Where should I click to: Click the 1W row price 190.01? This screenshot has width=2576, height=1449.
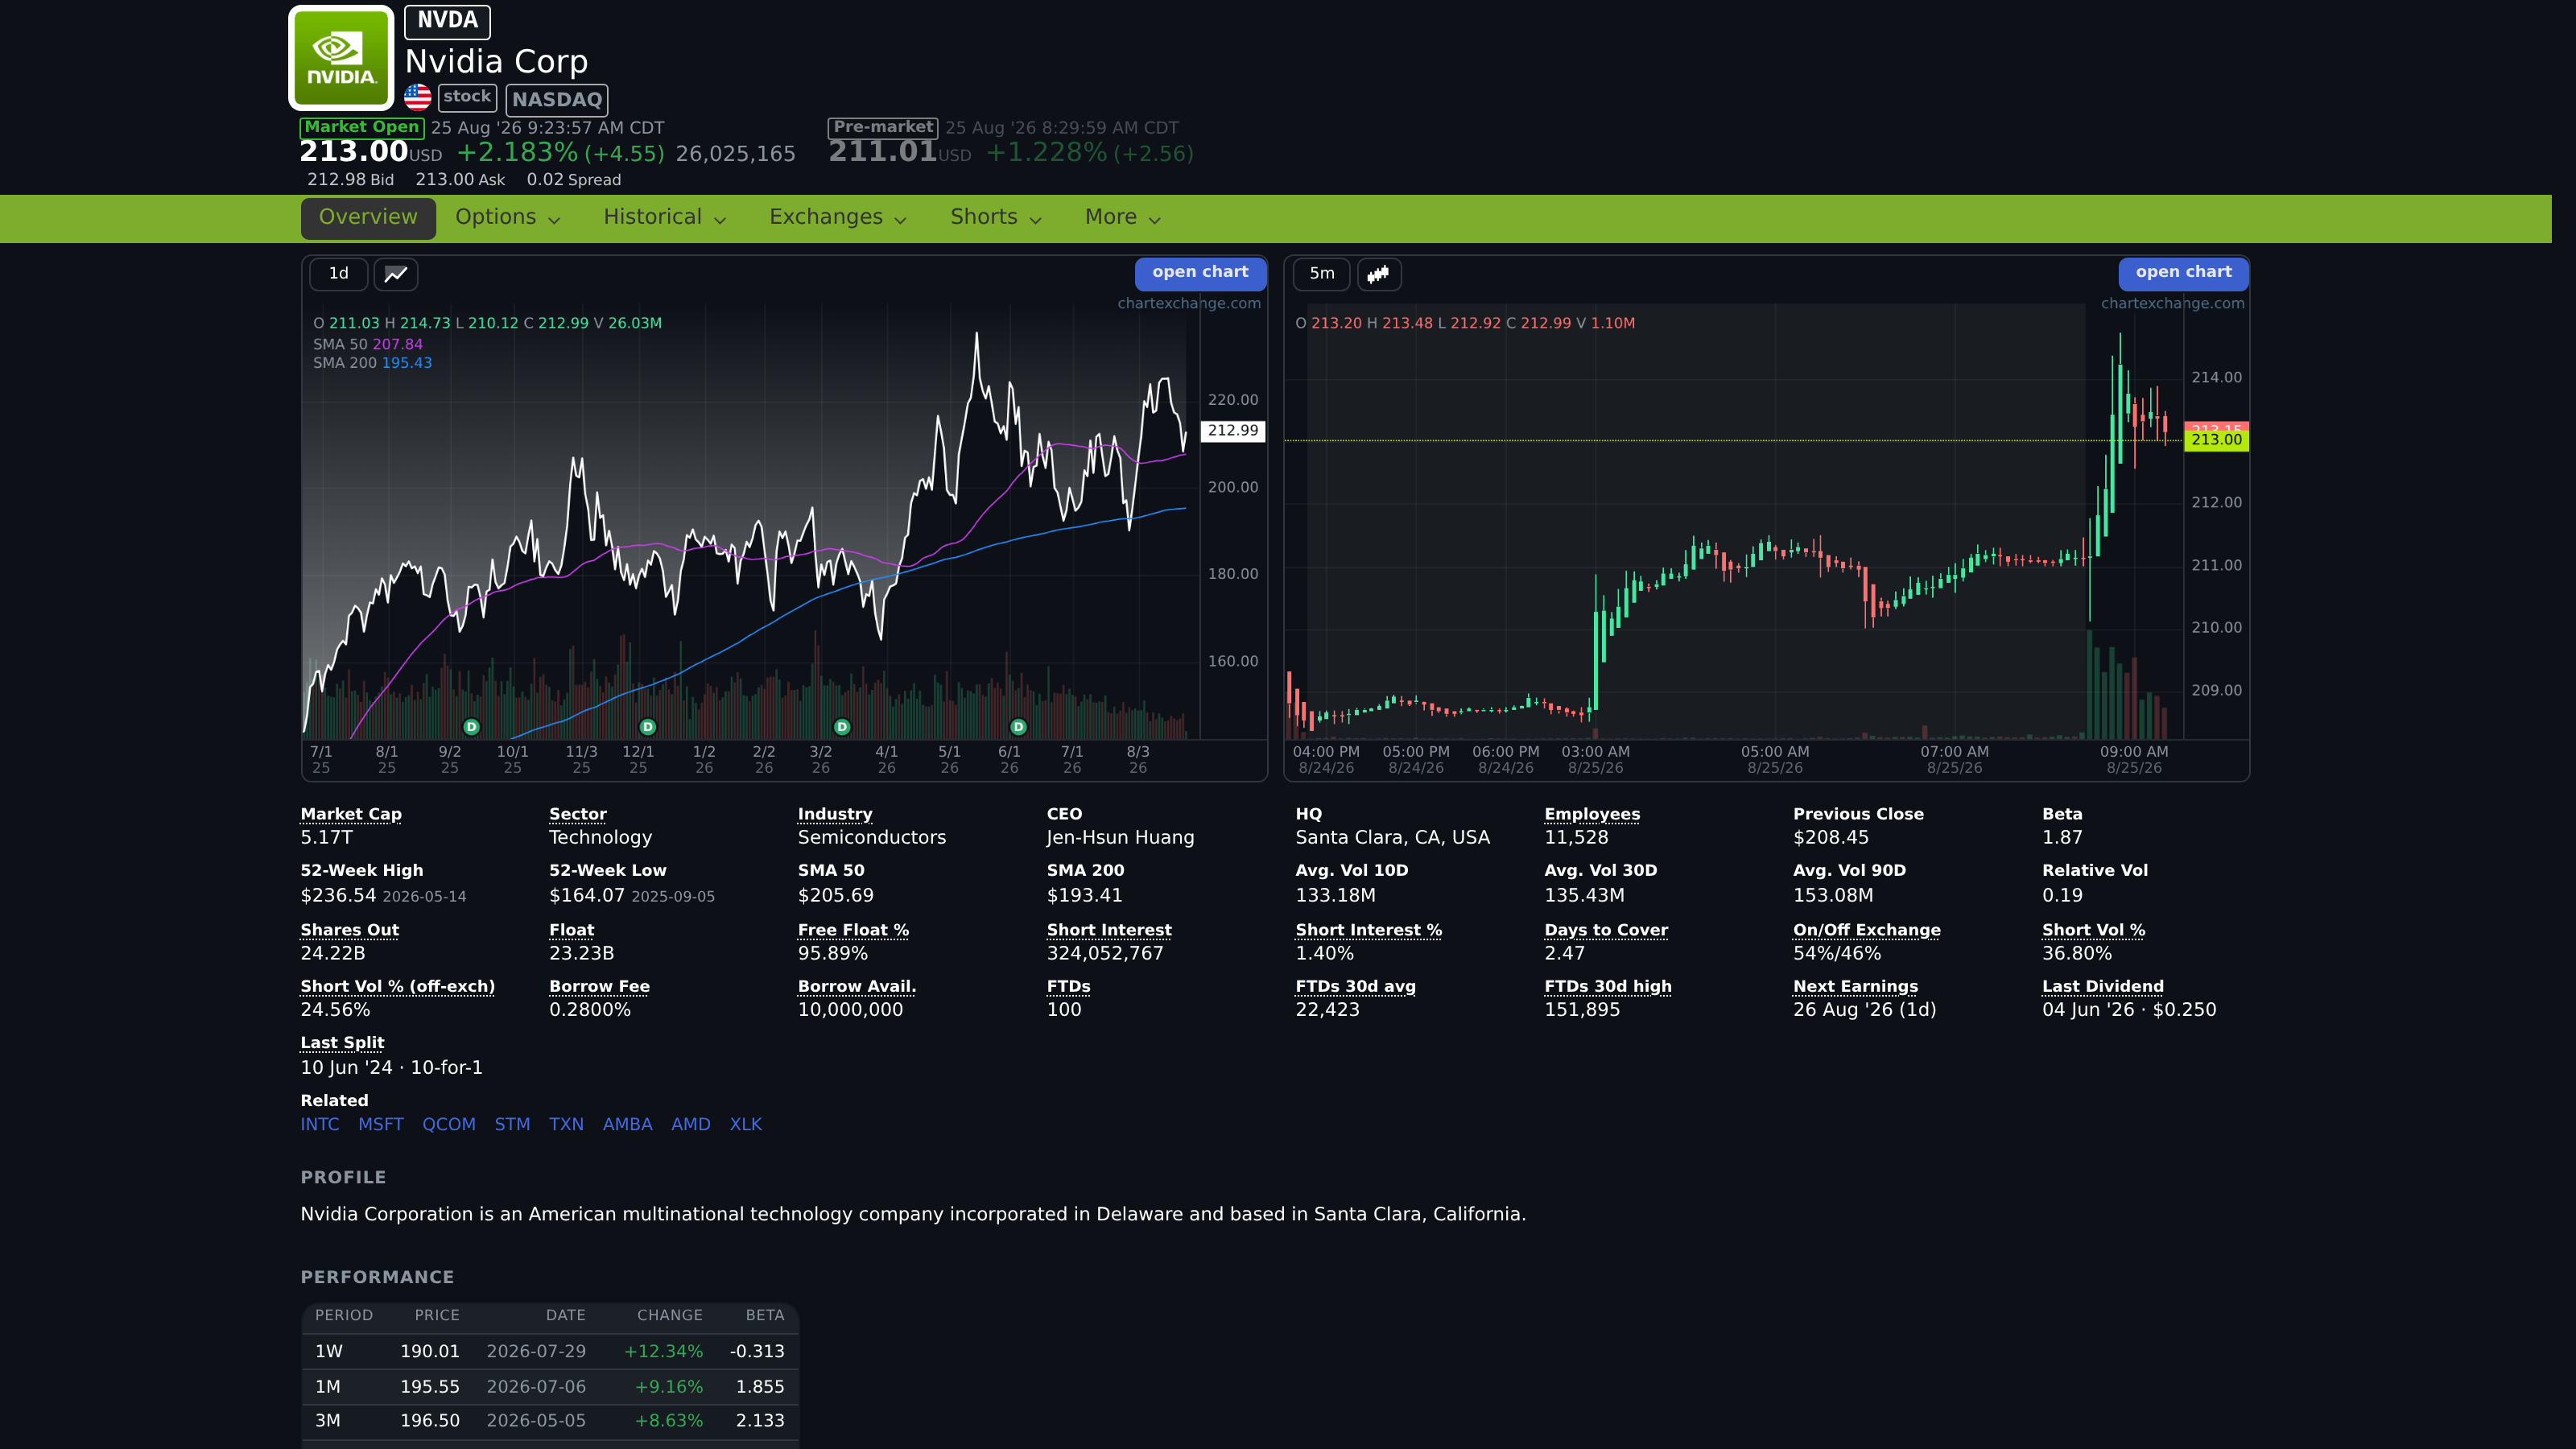[430, 1351]
